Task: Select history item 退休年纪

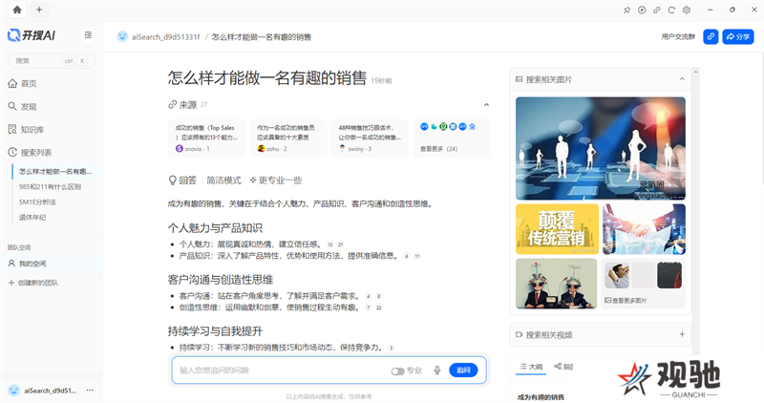Action: tap(32, 218)
